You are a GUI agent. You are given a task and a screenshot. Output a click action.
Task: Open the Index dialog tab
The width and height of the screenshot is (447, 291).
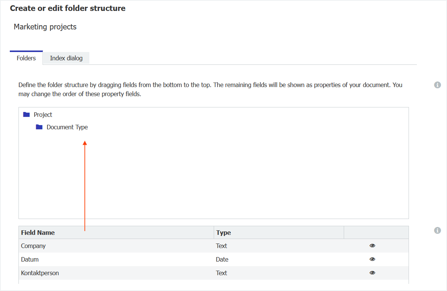pyautogui.click(x=66, y=58)
